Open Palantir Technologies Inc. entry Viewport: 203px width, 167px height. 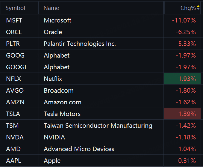click(80, 44)
